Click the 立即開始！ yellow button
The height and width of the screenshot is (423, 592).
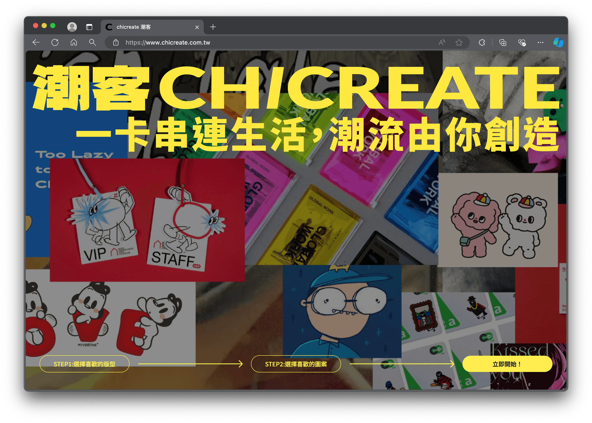coord(507,364)
